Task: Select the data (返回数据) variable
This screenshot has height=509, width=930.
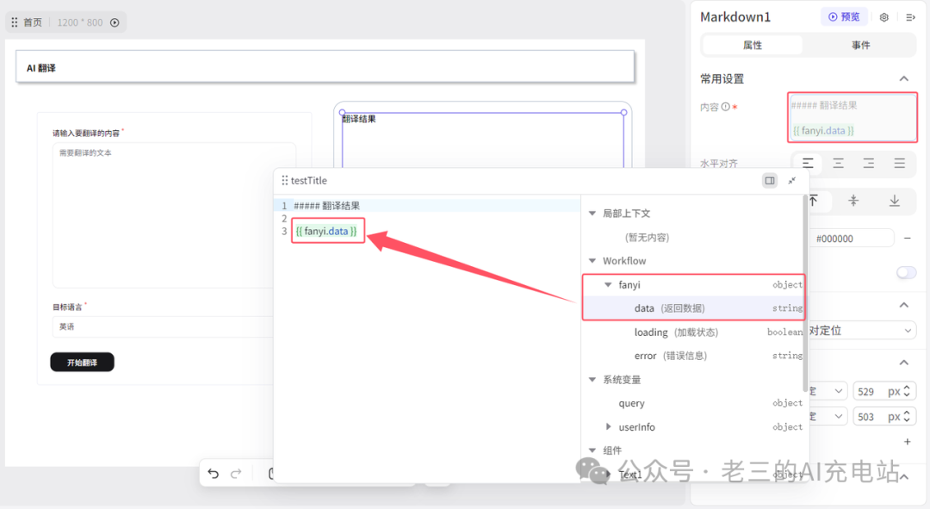Action: pos(692,308)
